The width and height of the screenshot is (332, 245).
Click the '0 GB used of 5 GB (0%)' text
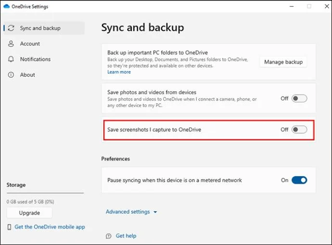(x=30, y=202)
